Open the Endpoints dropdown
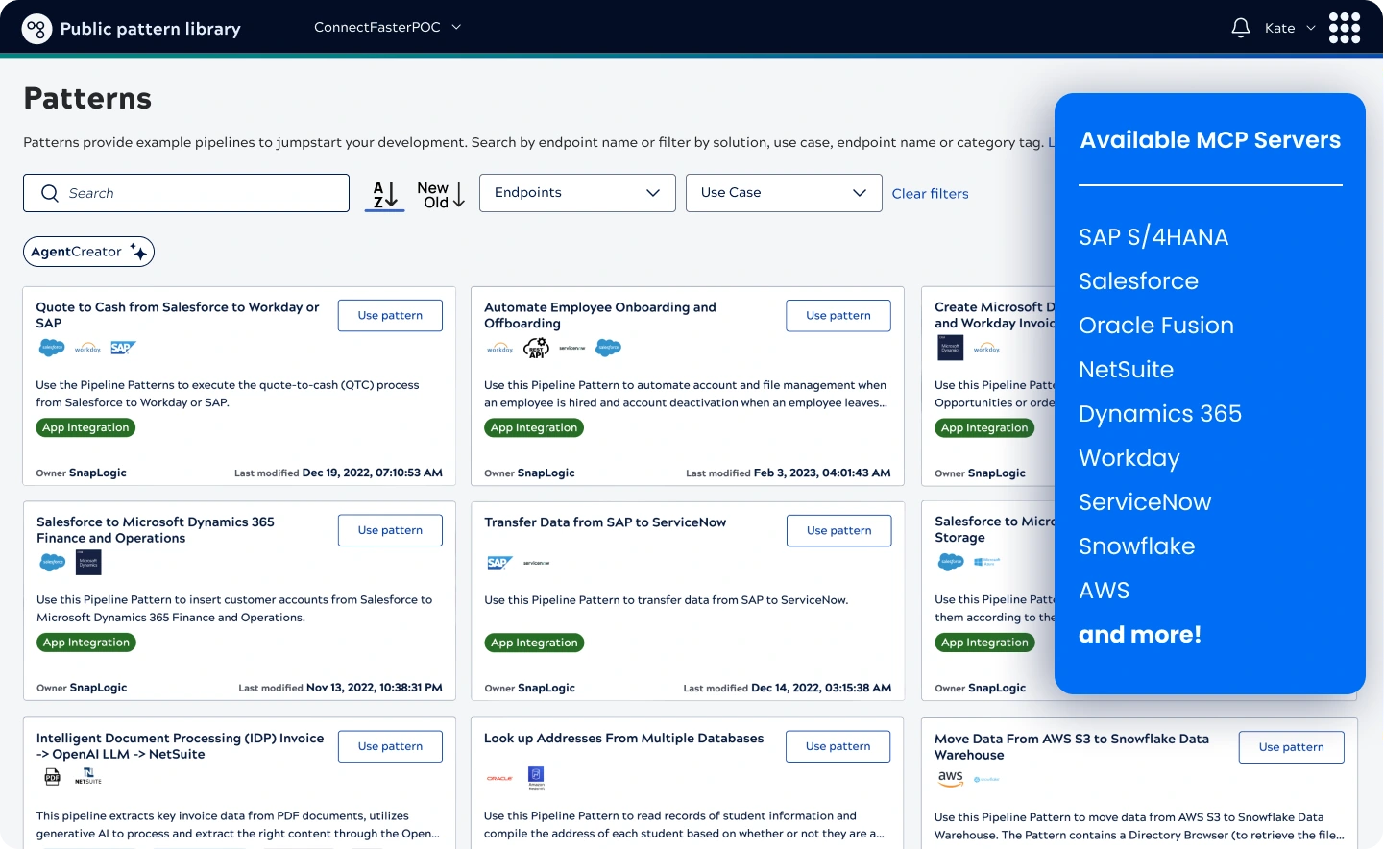 coord(577,193)
